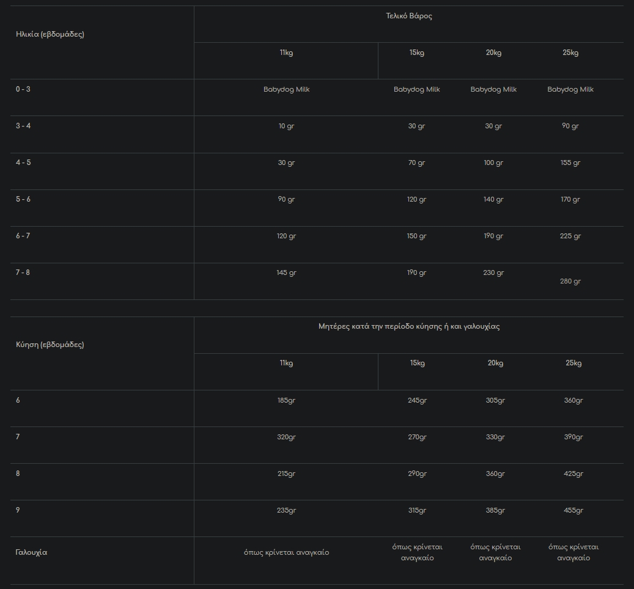Click the 25kg header in top table

[x=570, y=53]
